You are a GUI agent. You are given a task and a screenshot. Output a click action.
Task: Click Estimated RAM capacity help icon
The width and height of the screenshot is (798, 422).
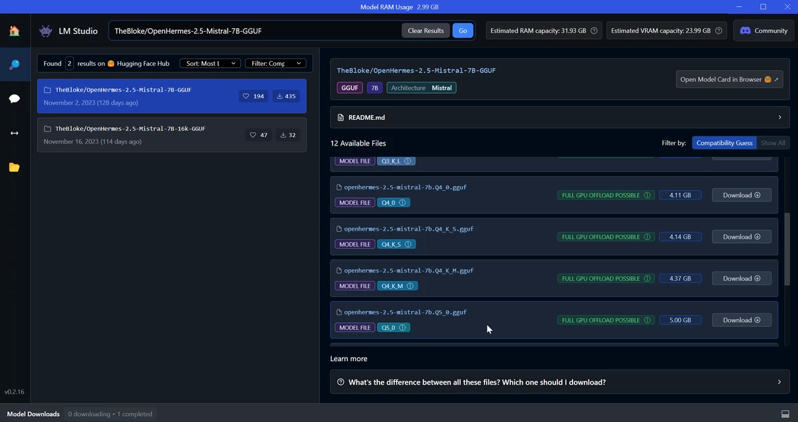(594, 31)
